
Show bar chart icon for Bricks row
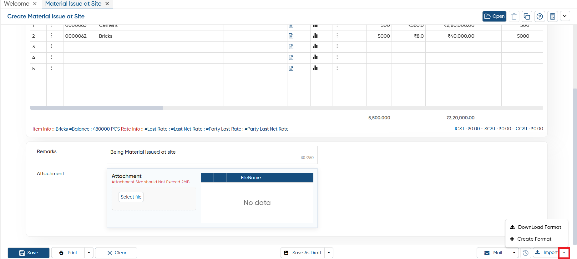click(x=315, y=36)
